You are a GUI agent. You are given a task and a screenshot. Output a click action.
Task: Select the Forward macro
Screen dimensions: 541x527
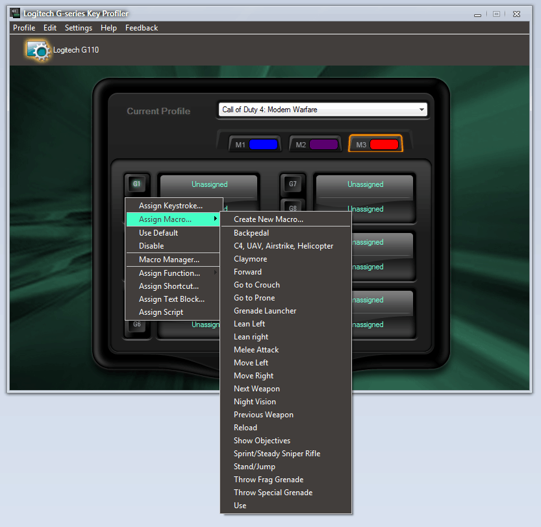pyautogui.click(x=286, y=272)
